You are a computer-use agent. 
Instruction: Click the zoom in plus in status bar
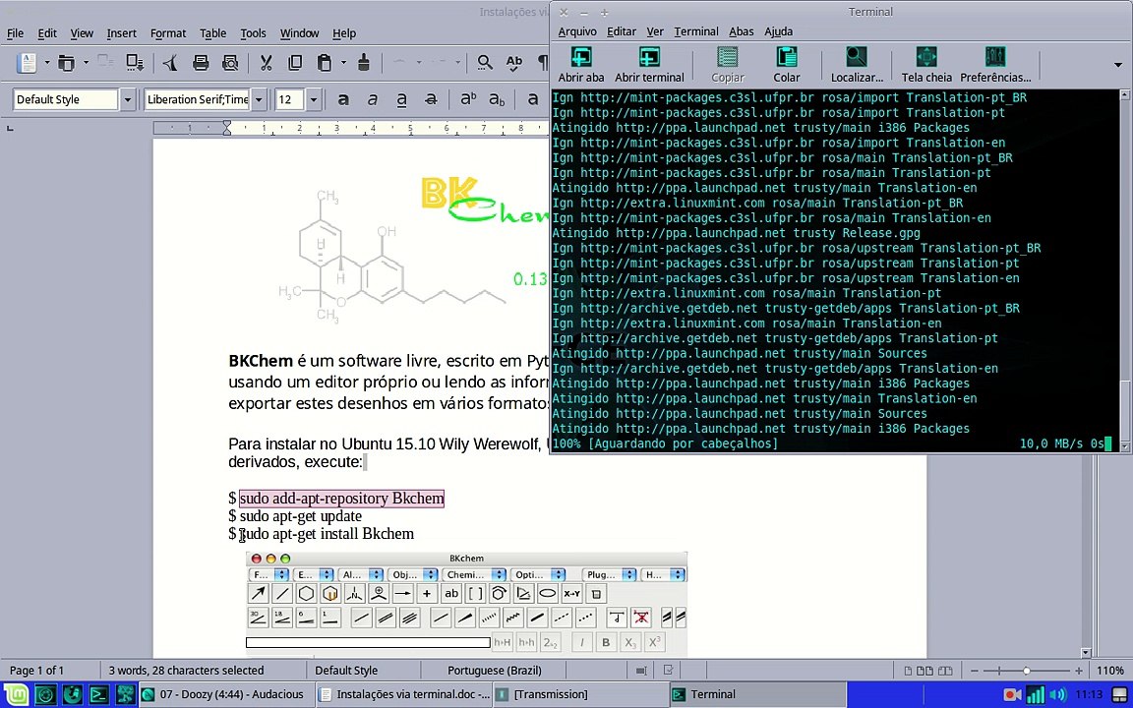[1079, 671]
